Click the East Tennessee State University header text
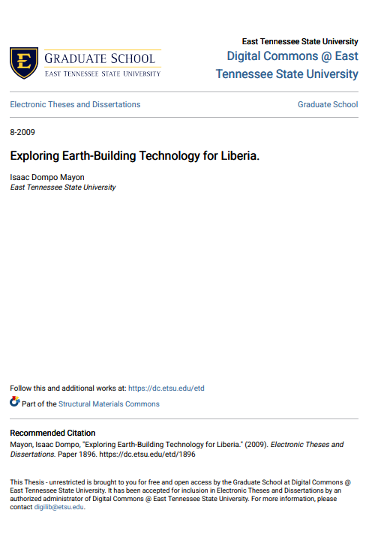375x540 pixels. tap(300, 42)
